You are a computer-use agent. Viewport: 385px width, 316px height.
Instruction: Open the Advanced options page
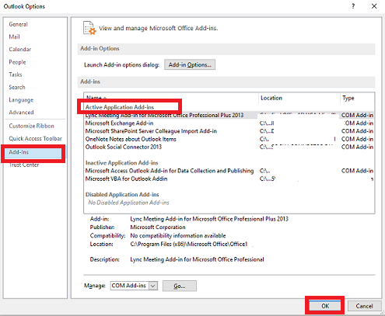21,113
